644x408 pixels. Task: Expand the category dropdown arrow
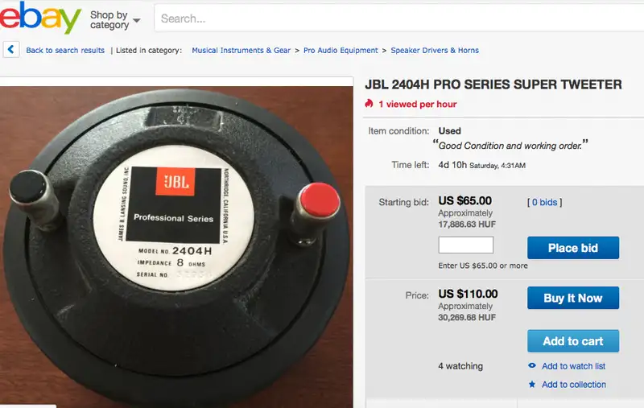(x=137, y=20)
